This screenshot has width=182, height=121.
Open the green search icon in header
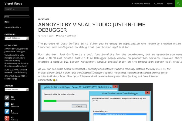tap(178, 4)
